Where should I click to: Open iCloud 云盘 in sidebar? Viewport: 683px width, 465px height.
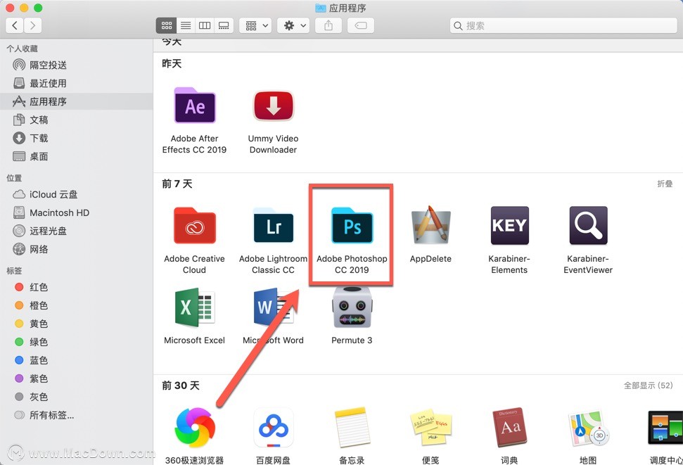[x=76, y=194]
